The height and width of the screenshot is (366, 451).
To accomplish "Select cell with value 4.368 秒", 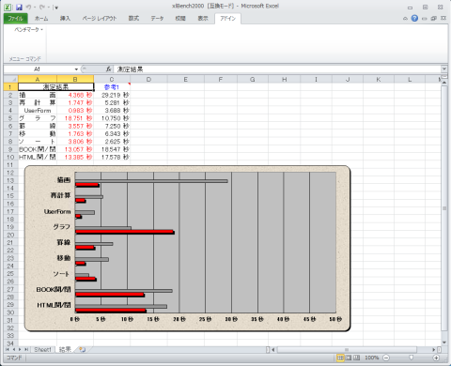I will point(75,95).
